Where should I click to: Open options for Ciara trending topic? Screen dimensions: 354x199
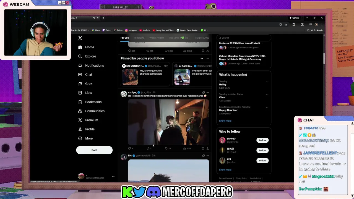tap(267, 95)
